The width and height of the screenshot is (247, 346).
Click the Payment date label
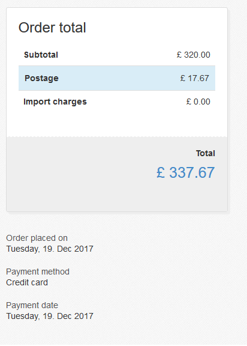(32, 305)
